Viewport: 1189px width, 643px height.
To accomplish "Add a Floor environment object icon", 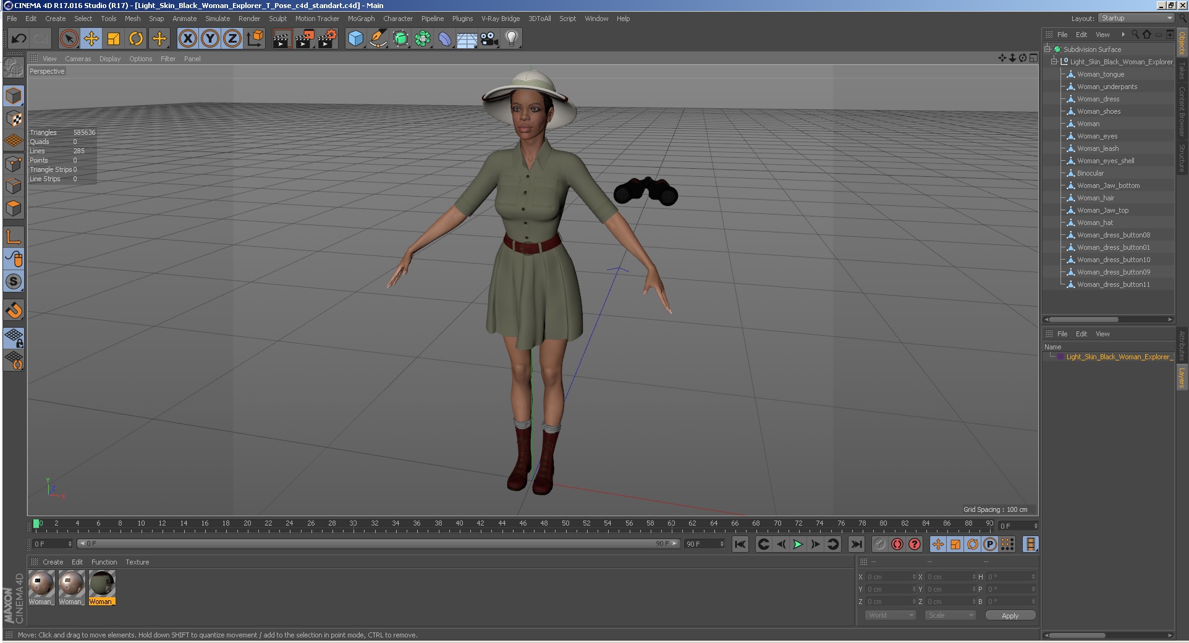I will [x=467, y=39].
